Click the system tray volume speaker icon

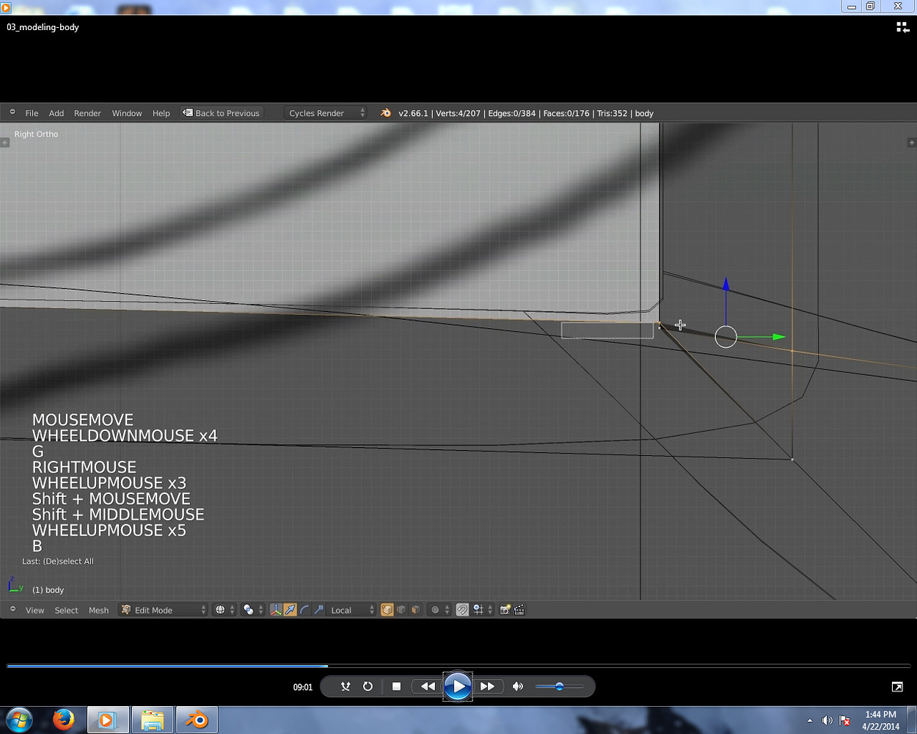pos(827,721)
